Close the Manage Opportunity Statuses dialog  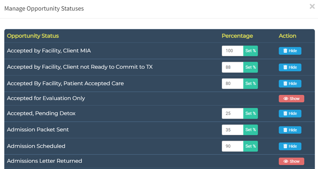pos(312,6)
